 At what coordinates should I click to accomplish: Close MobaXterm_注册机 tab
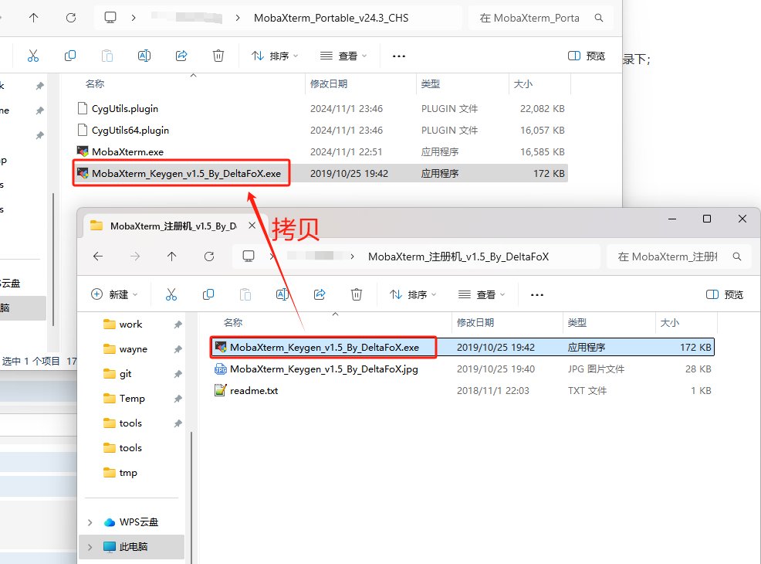(252, 226)
